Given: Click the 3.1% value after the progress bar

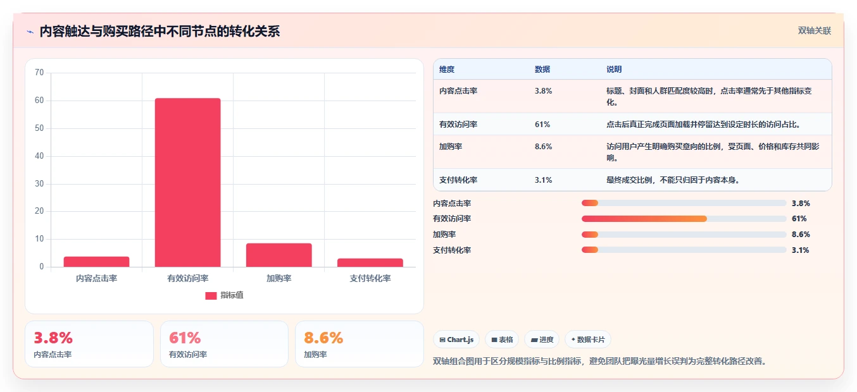Looking at the screenshot, I should [800, 250].
